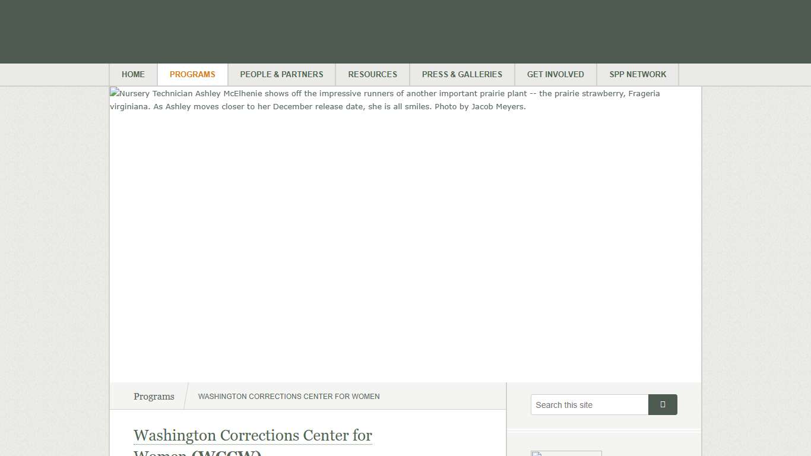The image size is (811, 456).
Task: Open the PRESS & GALLERIES section
Action: pos(462,74)
